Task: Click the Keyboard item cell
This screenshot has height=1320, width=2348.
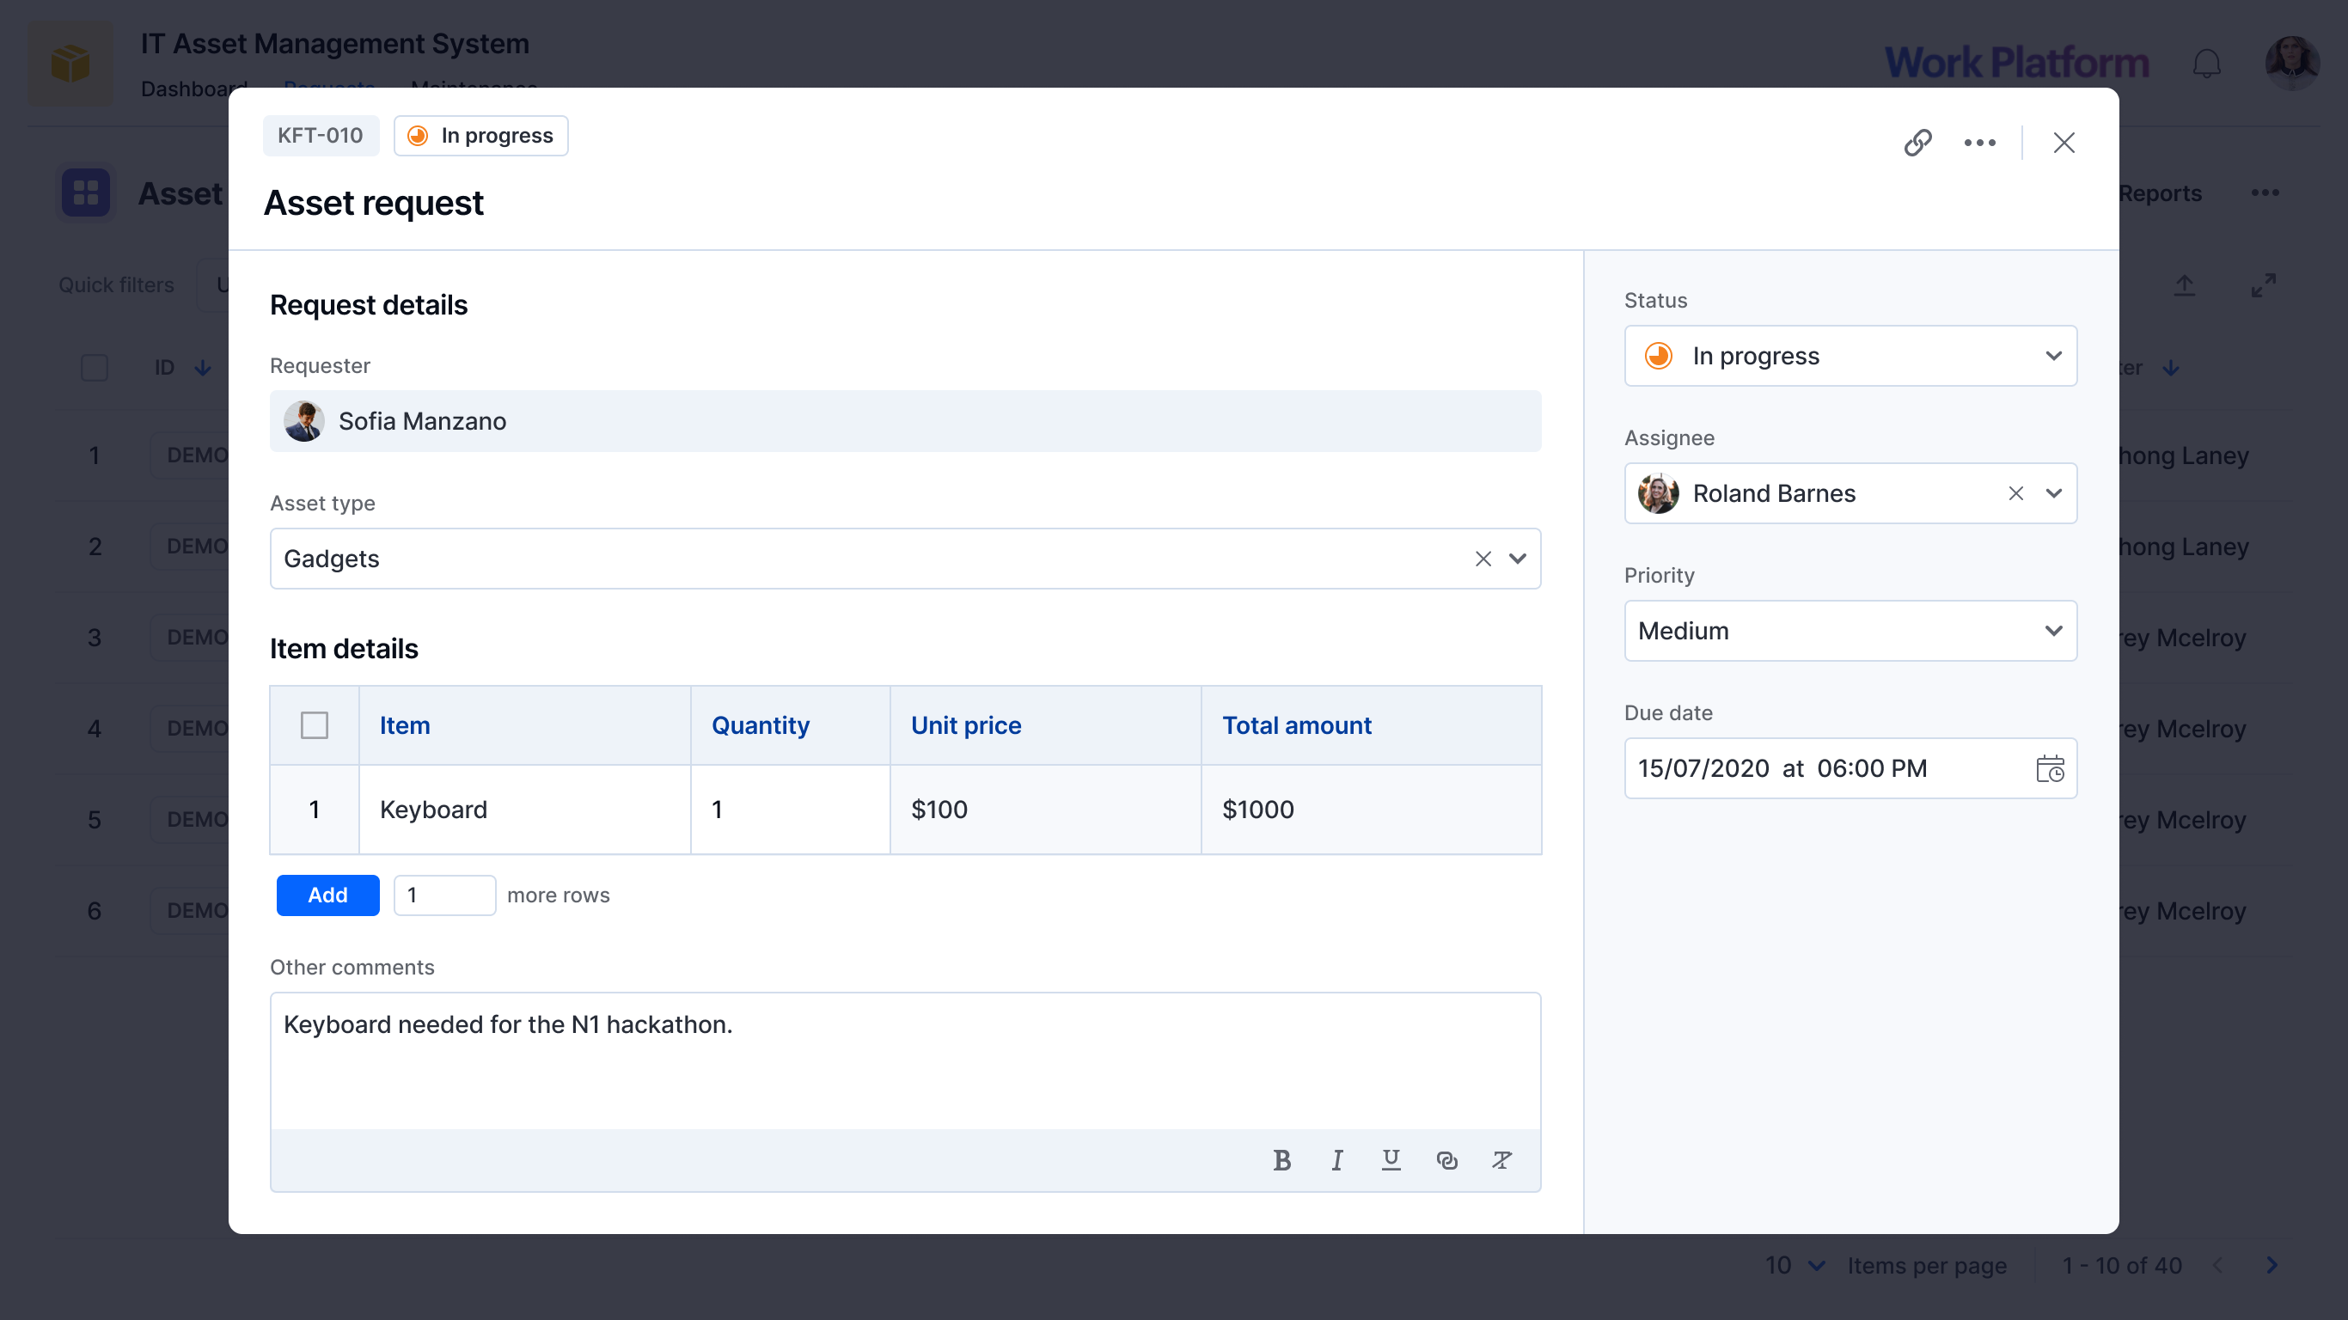Action: tap(525, 810)
